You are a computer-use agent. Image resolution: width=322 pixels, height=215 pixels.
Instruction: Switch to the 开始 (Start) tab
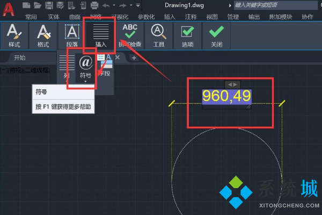20,58
